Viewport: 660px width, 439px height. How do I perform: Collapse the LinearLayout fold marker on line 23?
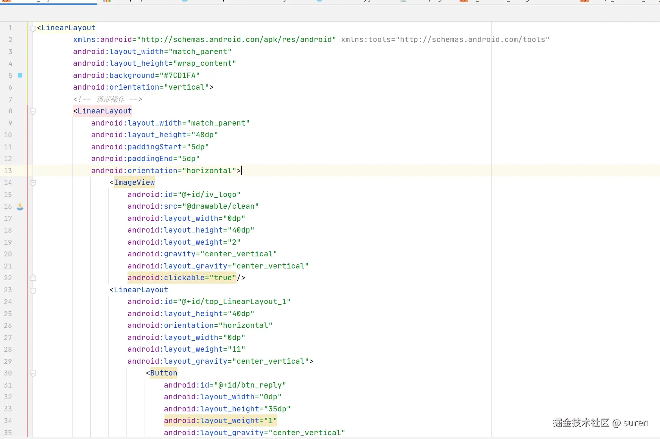(x=33, y=290)
